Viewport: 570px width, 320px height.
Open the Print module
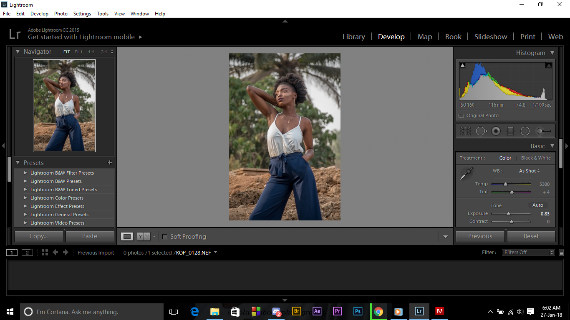point(528,37)
